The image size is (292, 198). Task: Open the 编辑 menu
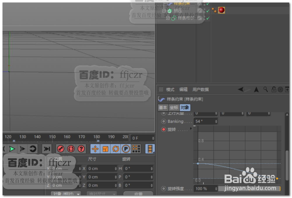(x=183, y=90)
